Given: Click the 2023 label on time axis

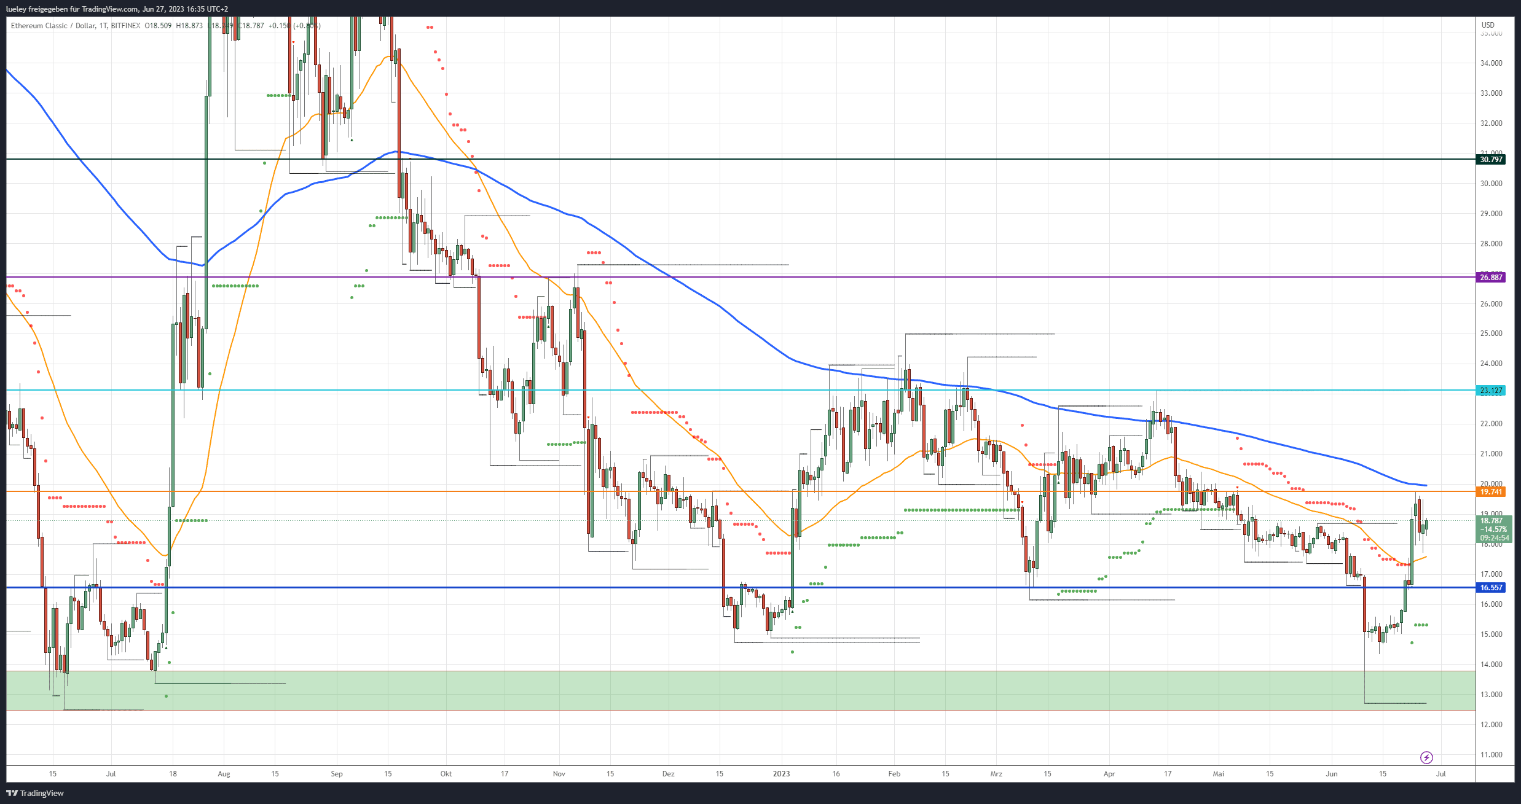Looking at the screenshot, I should [781, 774].
